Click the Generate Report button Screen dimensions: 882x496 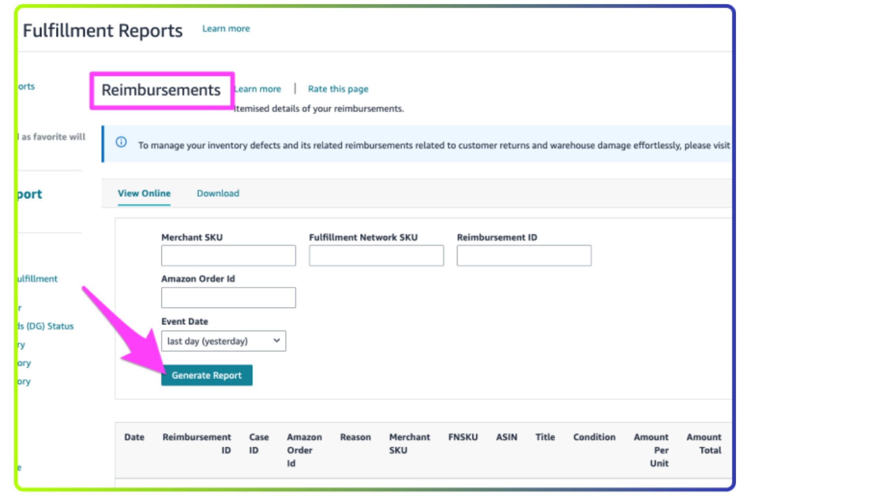pyautogui.click(x=207, y=375)
